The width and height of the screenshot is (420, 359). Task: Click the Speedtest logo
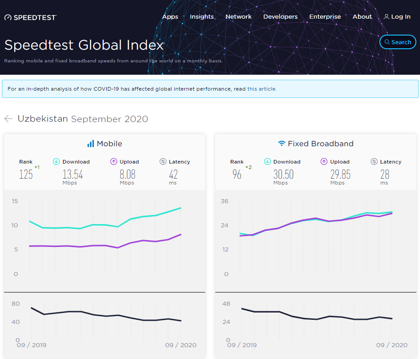(31, 17)
